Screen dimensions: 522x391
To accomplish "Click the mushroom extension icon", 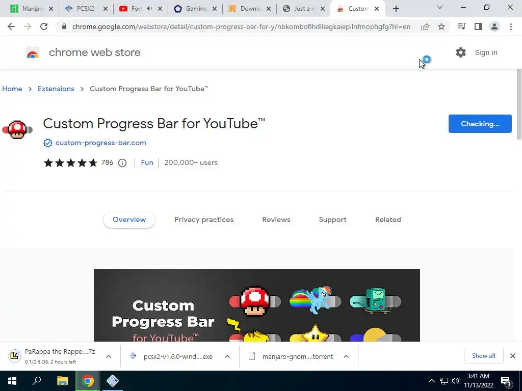I will pos(17,129).
